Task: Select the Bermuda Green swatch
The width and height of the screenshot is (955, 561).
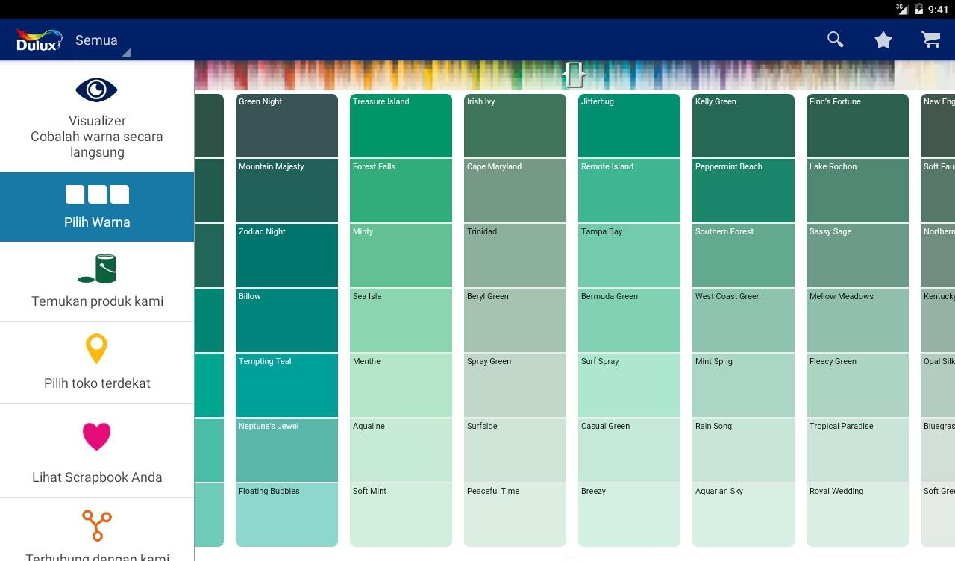Action: (x=629, y=321)
